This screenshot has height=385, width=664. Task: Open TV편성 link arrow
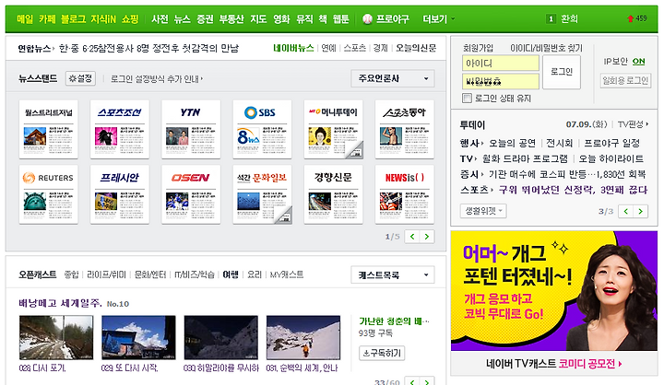633,124
